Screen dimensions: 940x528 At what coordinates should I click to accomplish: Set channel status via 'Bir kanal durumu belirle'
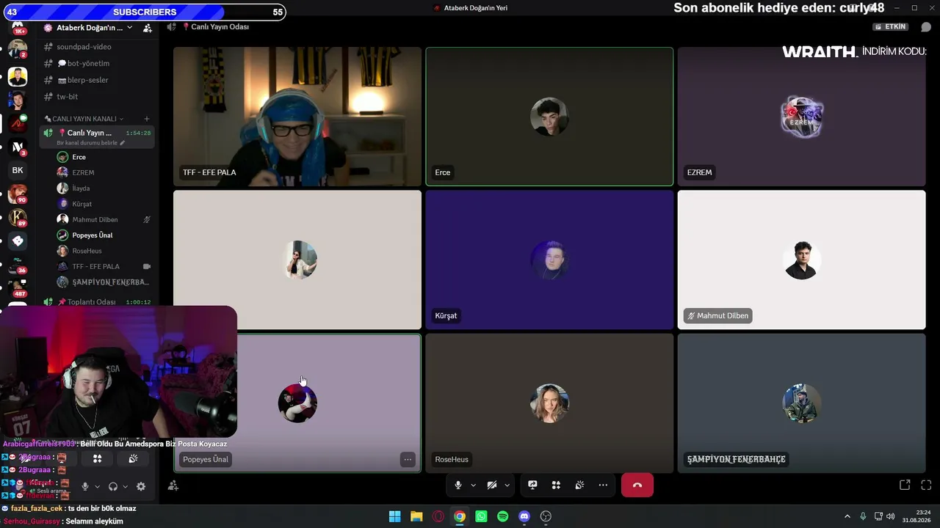90,143
